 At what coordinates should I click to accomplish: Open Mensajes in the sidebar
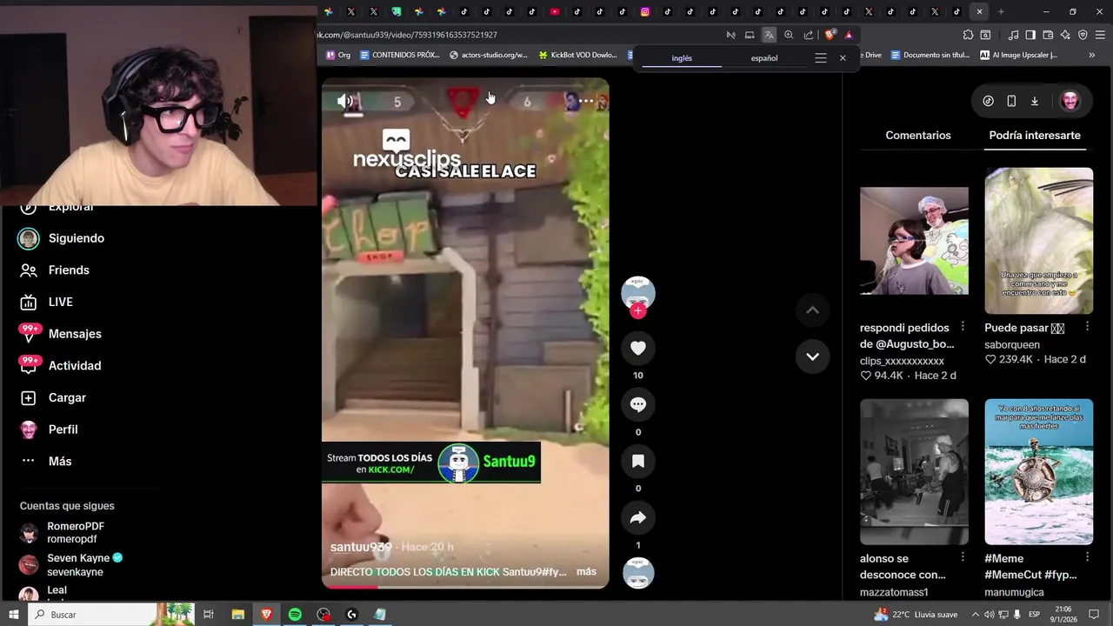(x=75, y=334)
